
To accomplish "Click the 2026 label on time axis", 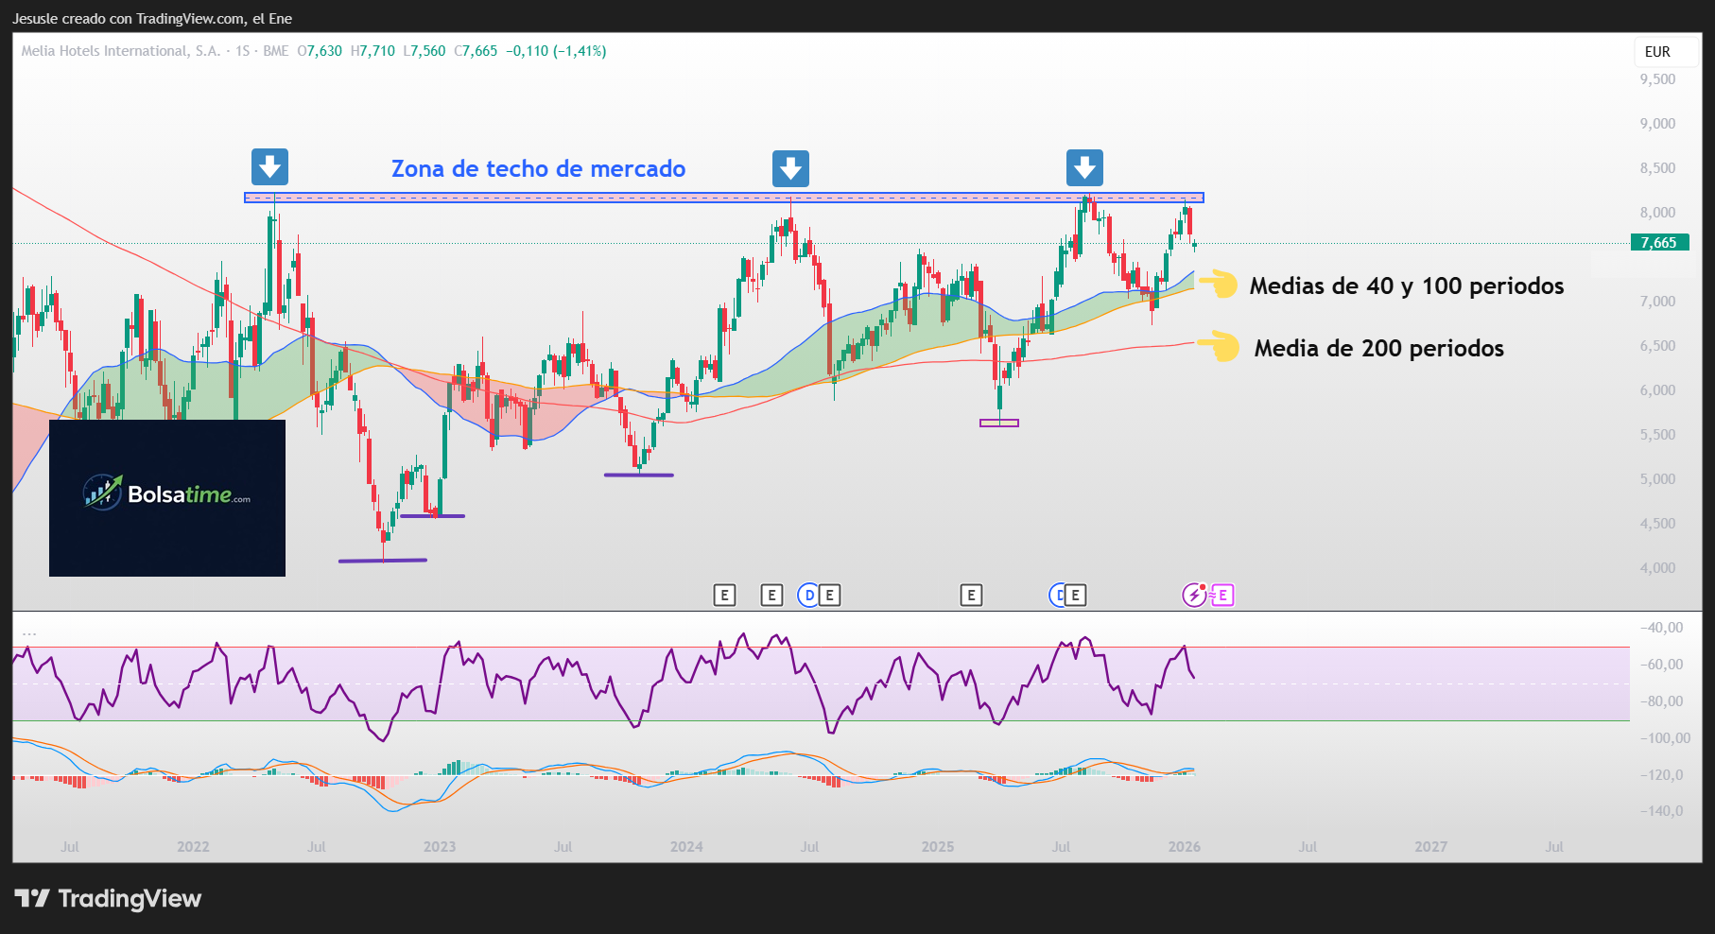I will (1184, 846).
